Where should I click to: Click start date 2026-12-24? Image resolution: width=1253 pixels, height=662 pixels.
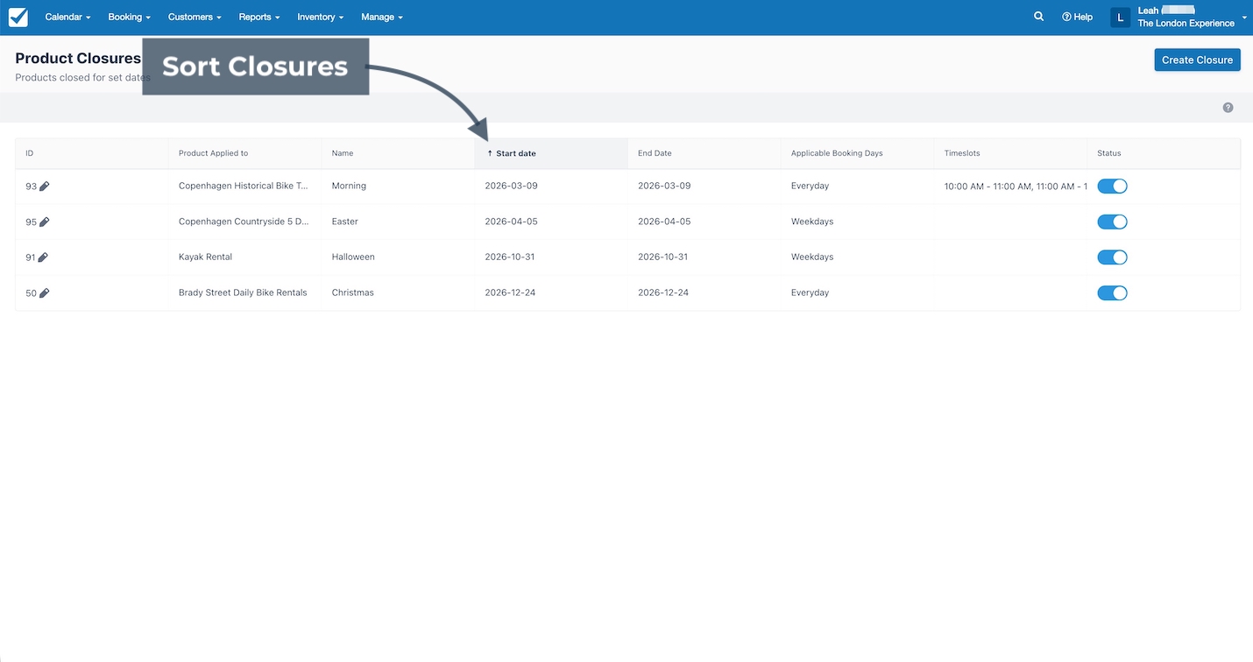510,292
